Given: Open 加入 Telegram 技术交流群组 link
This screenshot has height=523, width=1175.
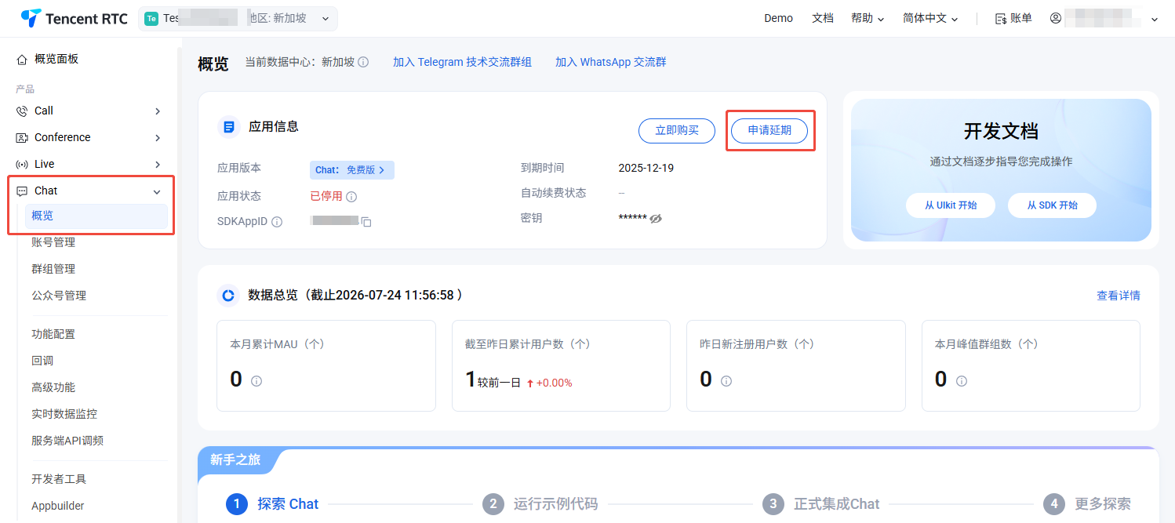Looking at the screenshot, I should coord(462,63).
